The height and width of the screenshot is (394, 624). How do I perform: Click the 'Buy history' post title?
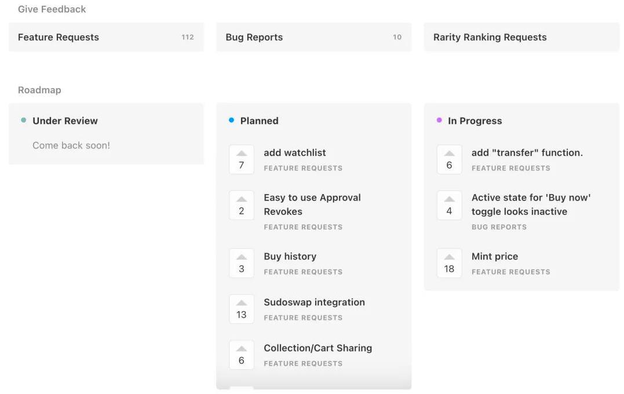[290, 257]
